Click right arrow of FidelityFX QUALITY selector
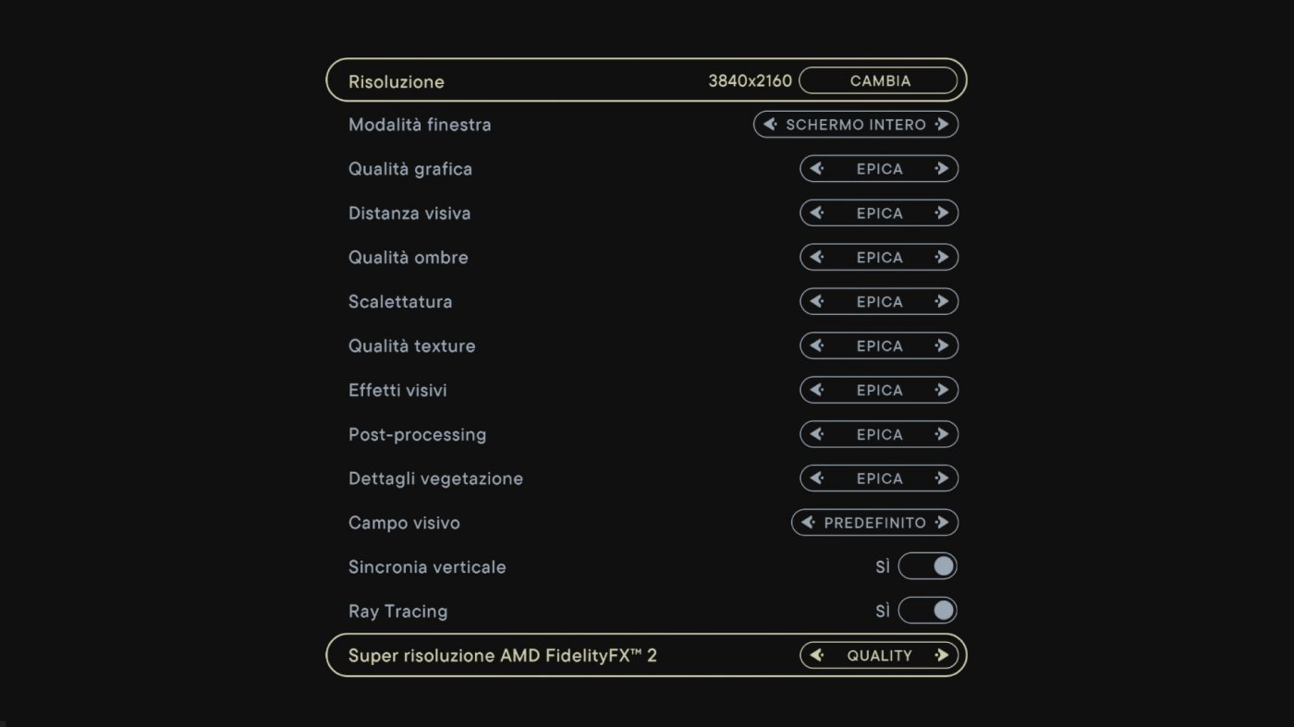Screen dimensions: 1294x727 (942, 655)
